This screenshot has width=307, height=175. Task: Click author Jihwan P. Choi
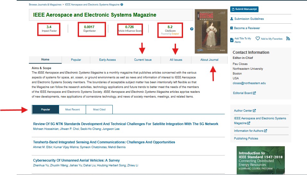[x=69, y=129]
